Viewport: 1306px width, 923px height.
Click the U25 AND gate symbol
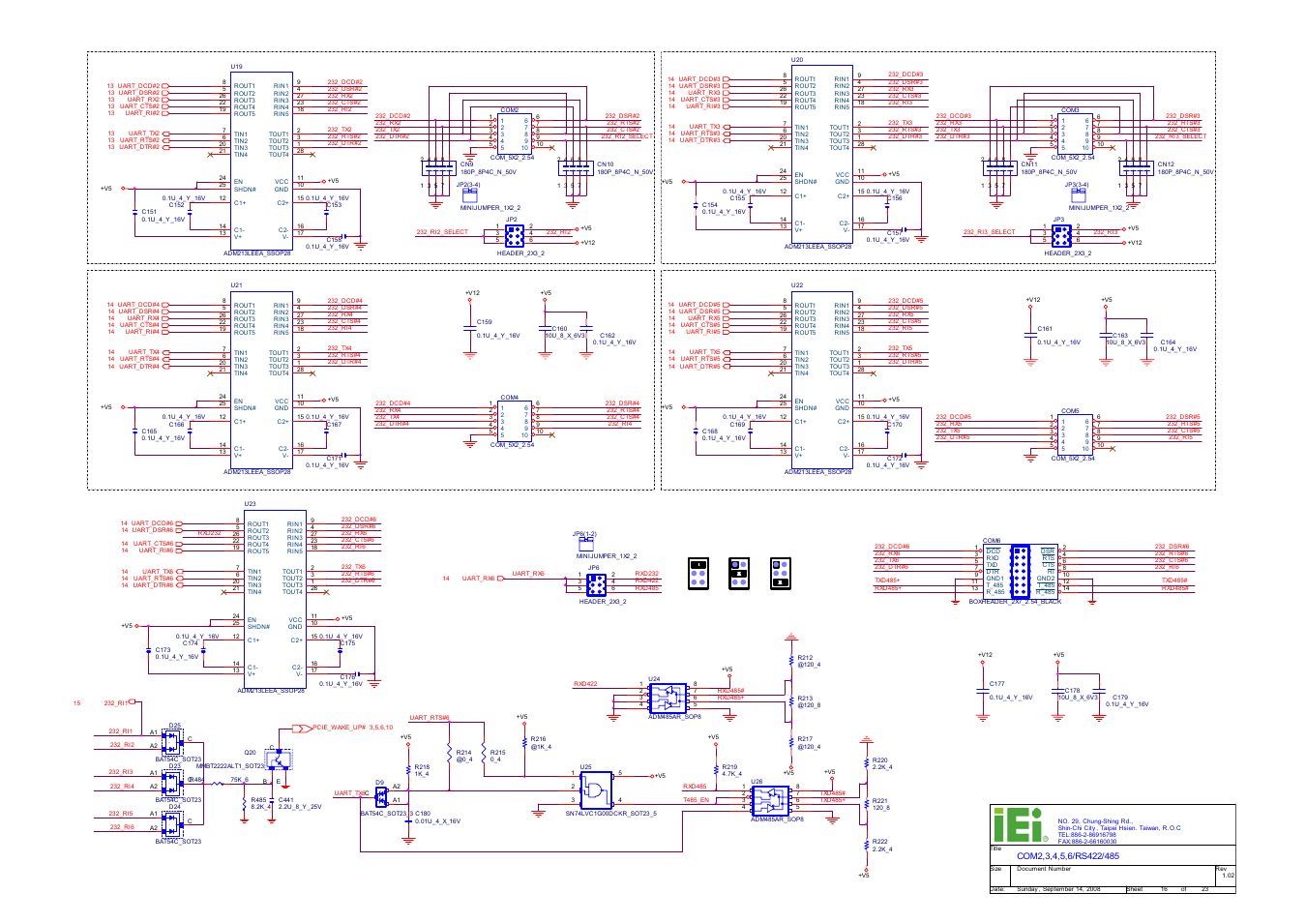(x=596, y=789)
